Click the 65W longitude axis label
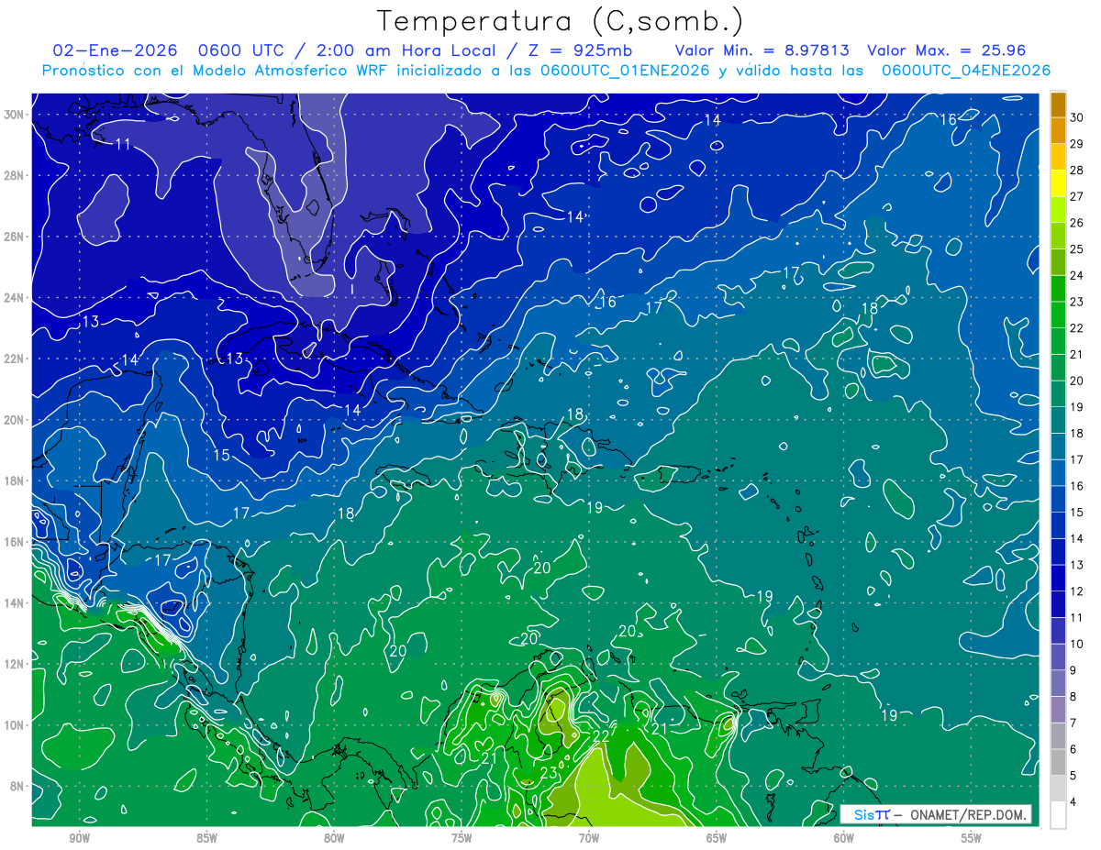This screenshot has width=1101, height=850. pyautogui.click(x=717, y=838)
